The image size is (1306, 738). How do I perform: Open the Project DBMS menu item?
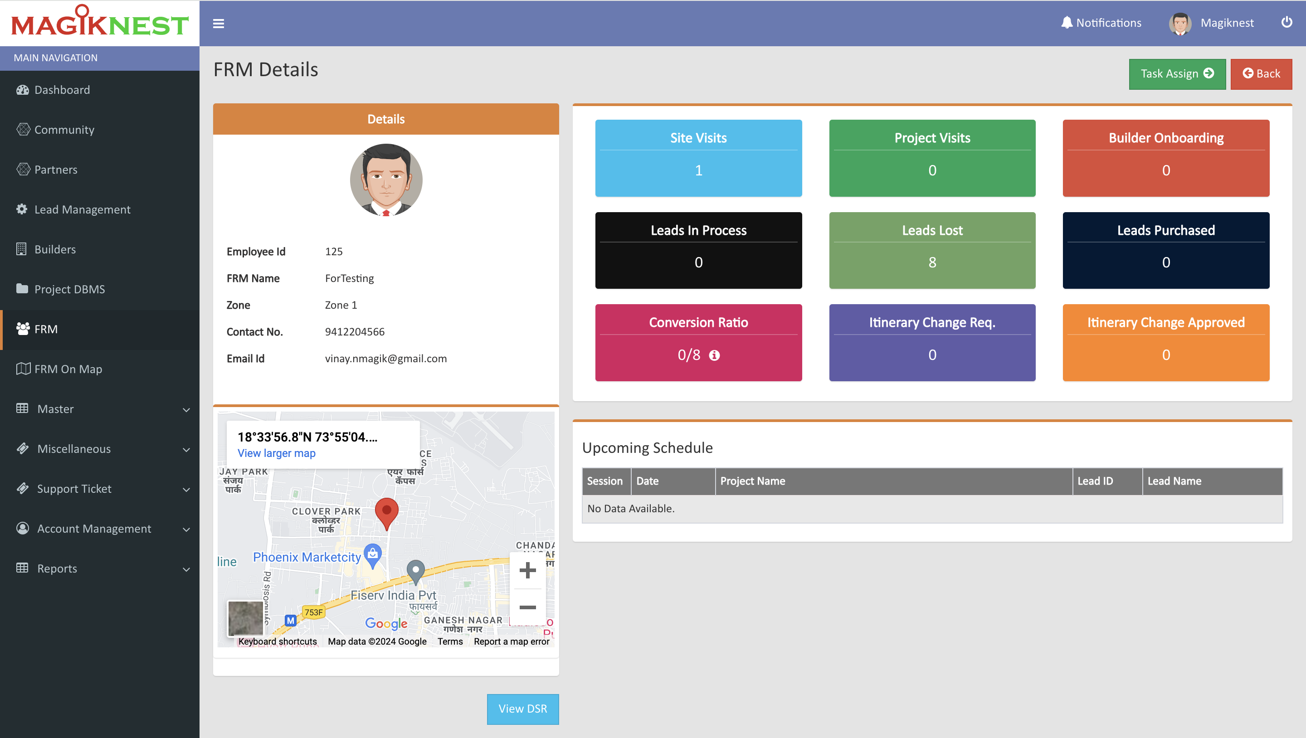[x=100, y=289]
